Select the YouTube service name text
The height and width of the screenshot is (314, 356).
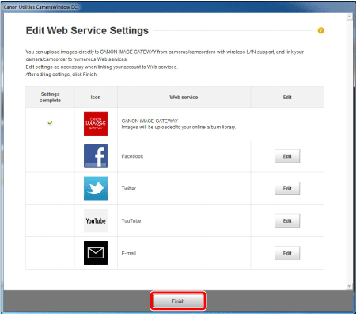point(131,220)
